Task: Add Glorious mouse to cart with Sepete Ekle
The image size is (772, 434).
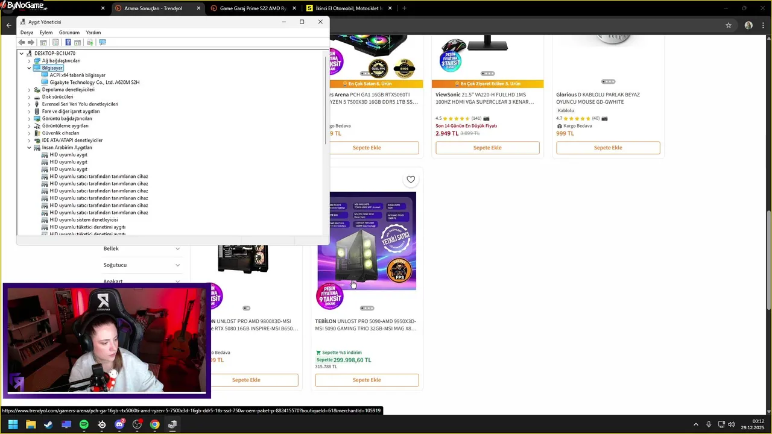Action: 608,148
